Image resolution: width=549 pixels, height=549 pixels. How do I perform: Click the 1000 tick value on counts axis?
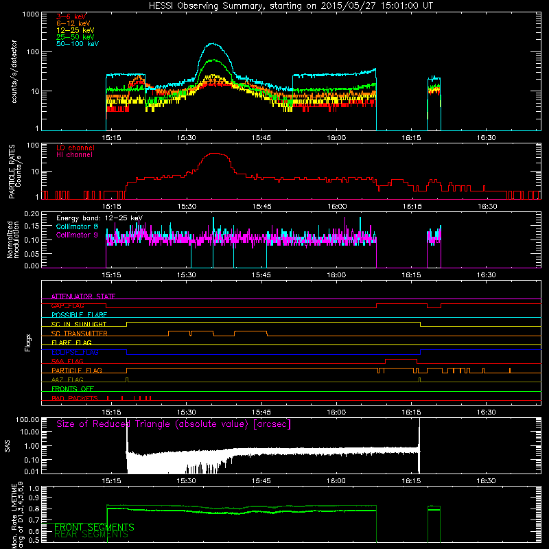31,14
